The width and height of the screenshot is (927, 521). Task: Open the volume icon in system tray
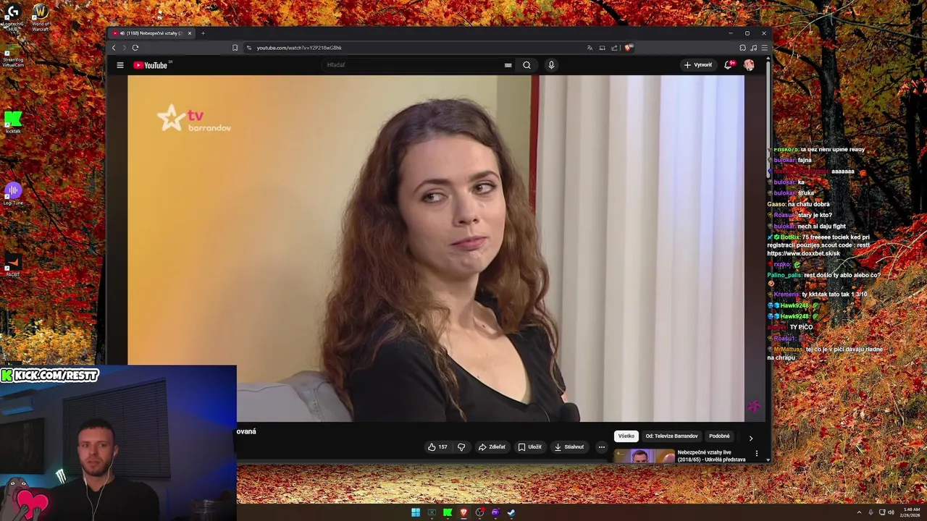[x=891, y=512]
